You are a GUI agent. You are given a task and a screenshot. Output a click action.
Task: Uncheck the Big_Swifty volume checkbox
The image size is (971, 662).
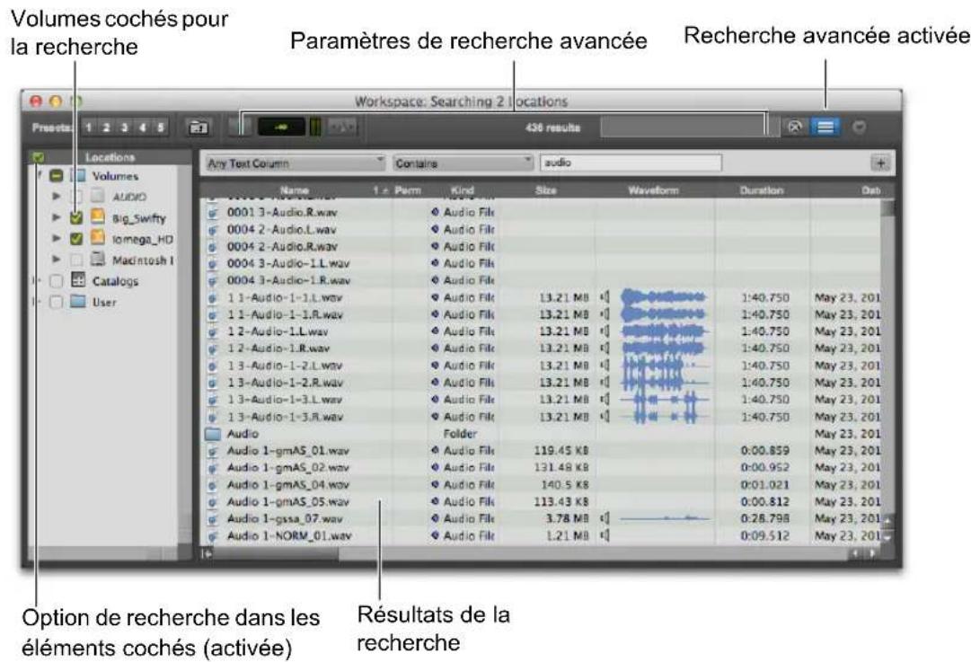[76, 217]
